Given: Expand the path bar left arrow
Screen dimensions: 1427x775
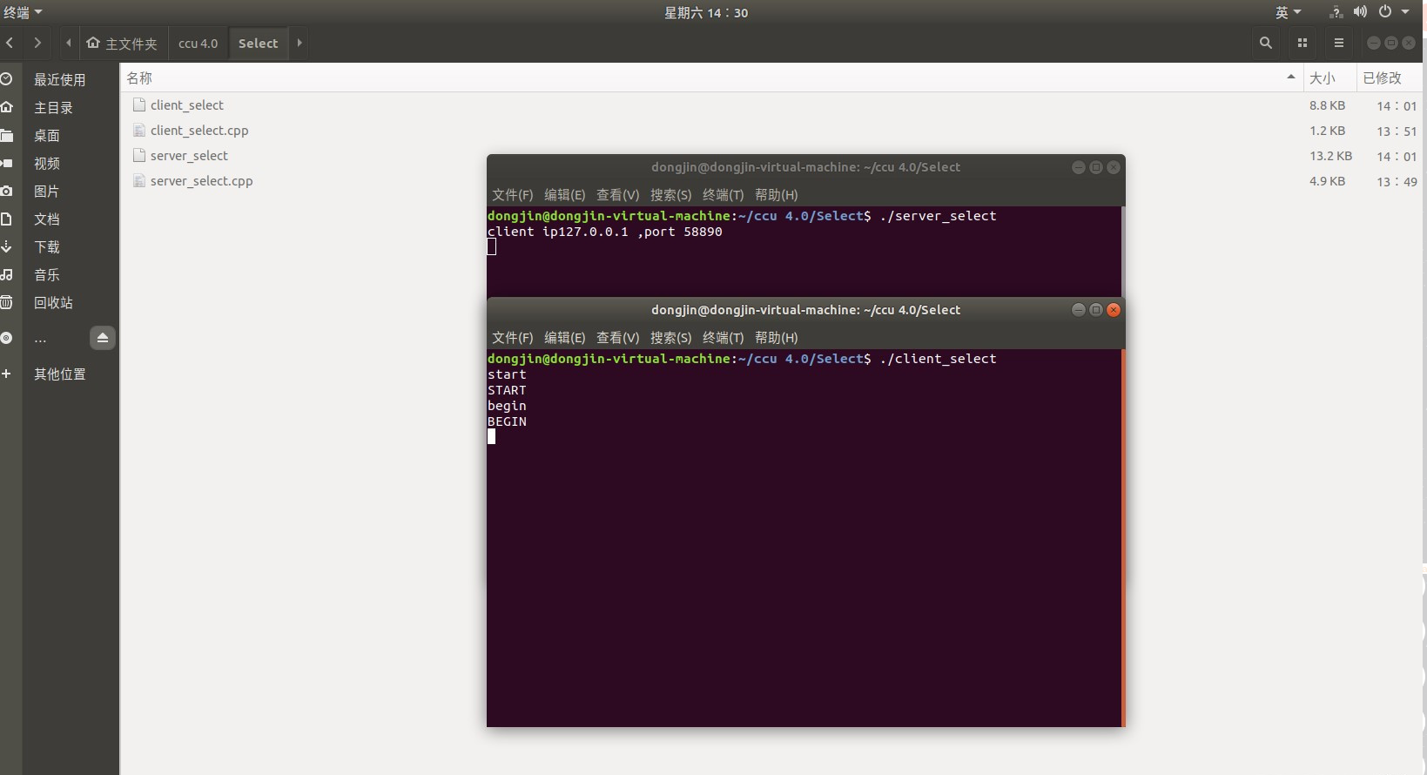Looking at the screenshot, I should point(68,43).
